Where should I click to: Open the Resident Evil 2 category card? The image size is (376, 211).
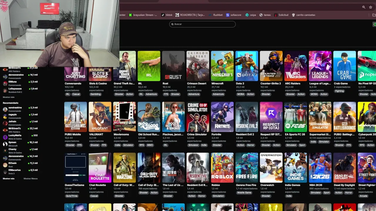[x=247, y=117]
